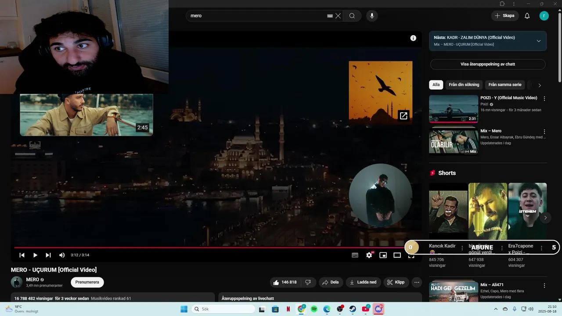The height and width of the screenshot is (316, 562).
Task: Click the MERO - UÇURUM [Official Video] title
Action: pyautogui.click(x=54, y=269)
